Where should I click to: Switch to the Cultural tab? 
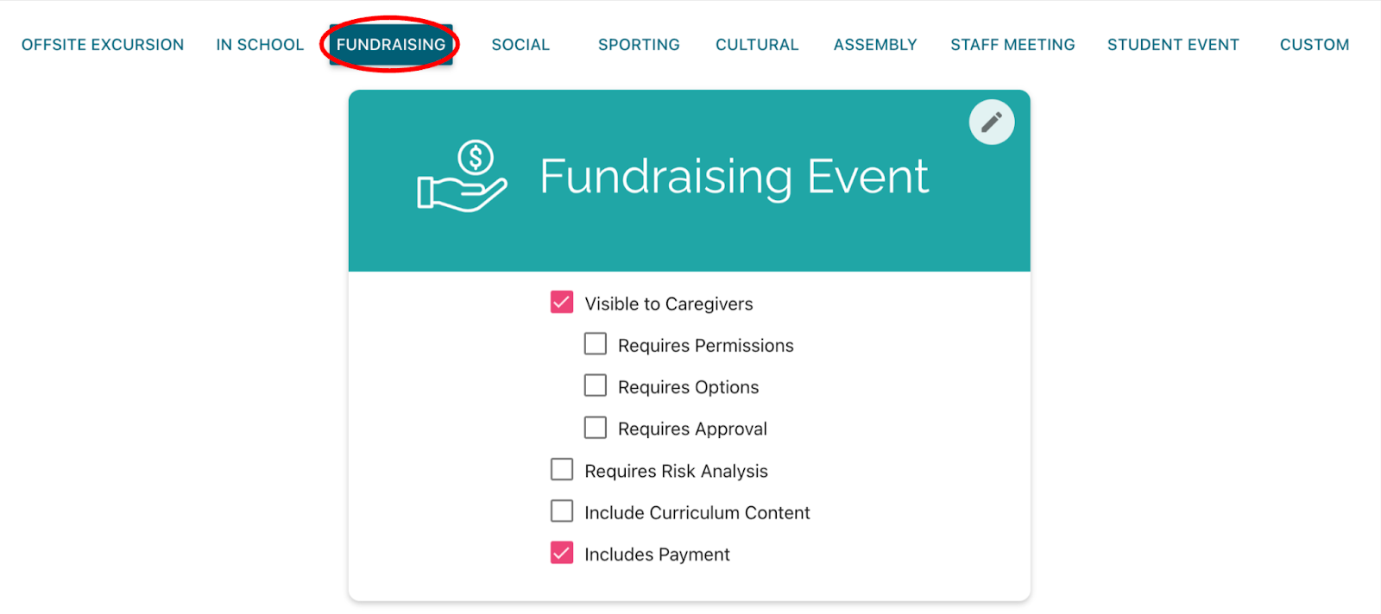tap(757, 45)
